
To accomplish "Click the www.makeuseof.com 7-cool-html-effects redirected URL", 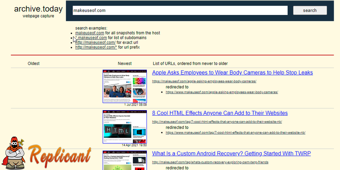I will coord(236,133).
